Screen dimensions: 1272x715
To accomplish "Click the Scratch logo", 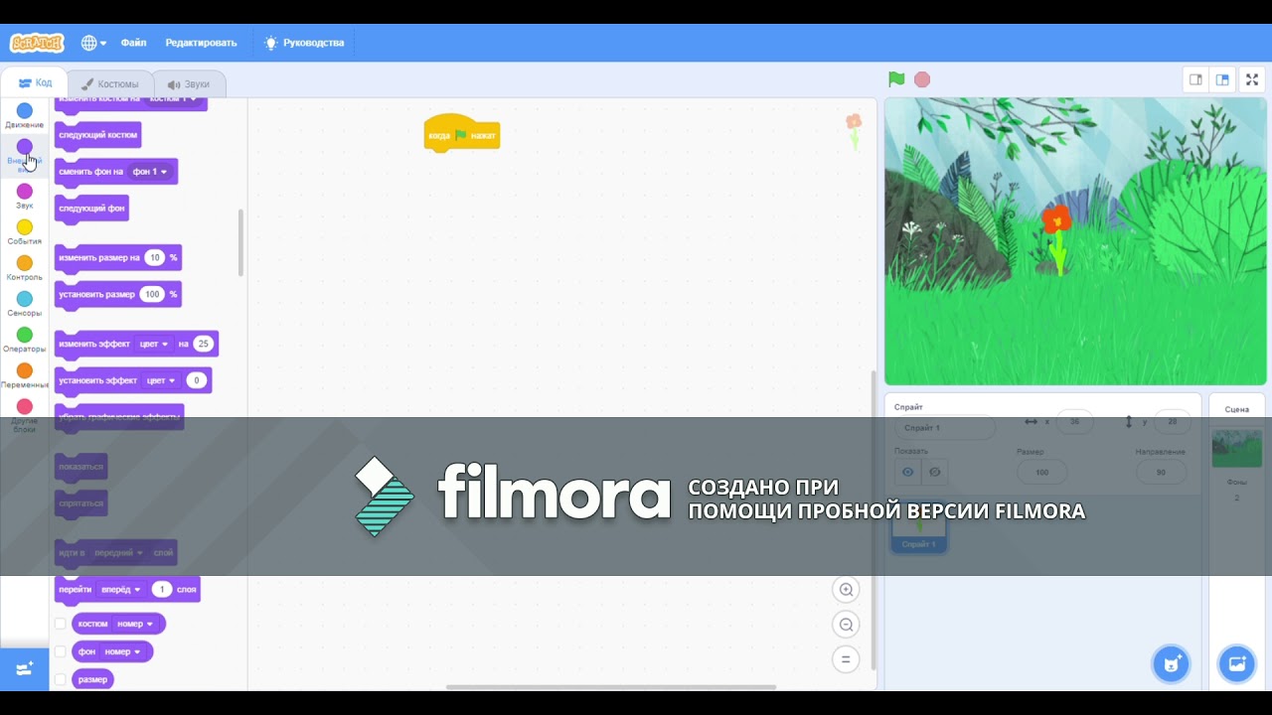I will [37, 43].
